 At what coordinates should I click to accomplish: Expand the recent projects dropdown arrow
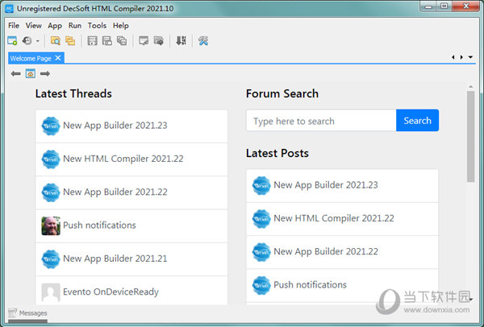click(38, 41)
